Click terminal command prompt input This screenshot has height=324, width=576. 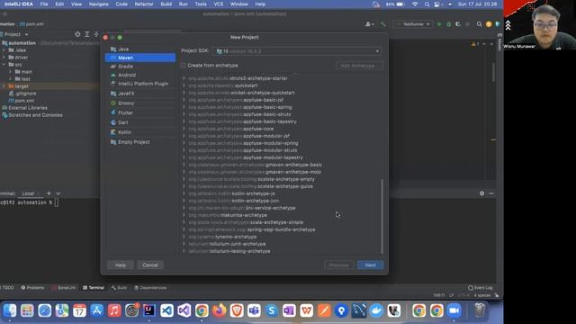[x=57, y=202]
